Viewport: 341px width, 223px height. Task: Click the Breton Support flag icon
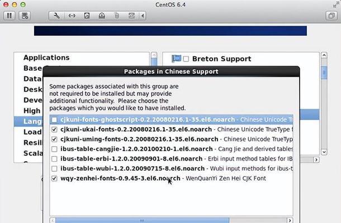(176, 59)
